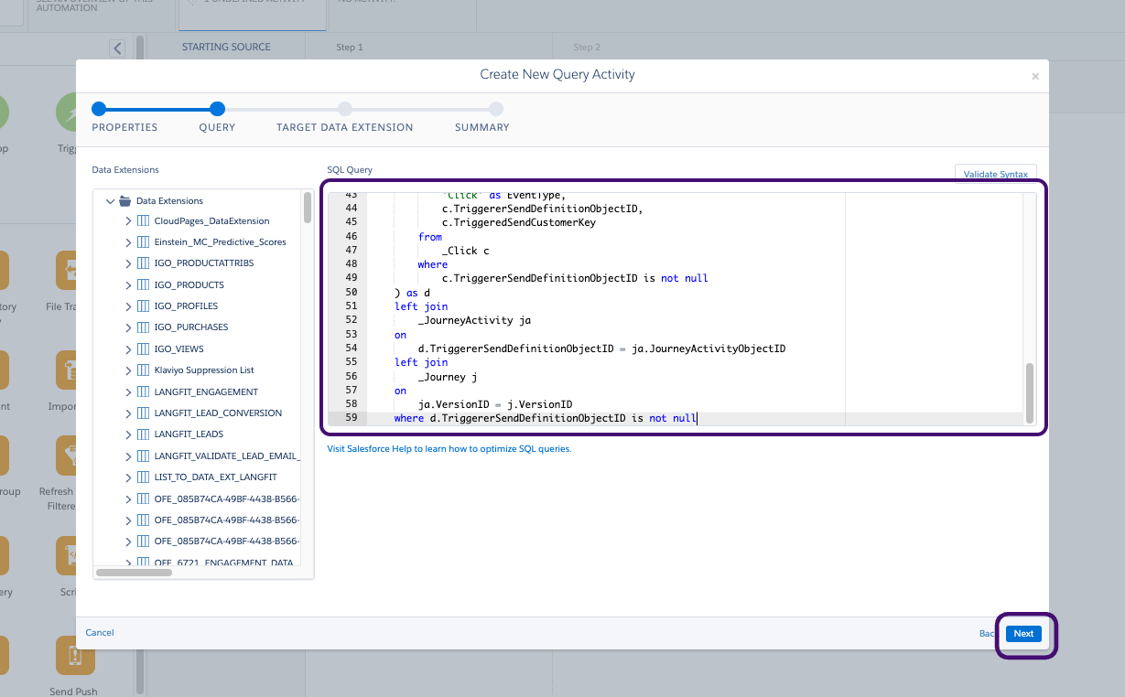This screenshot has width=1125, height=697.
Task: Collapse the Data Extensions folder
Action: (111, 200)
